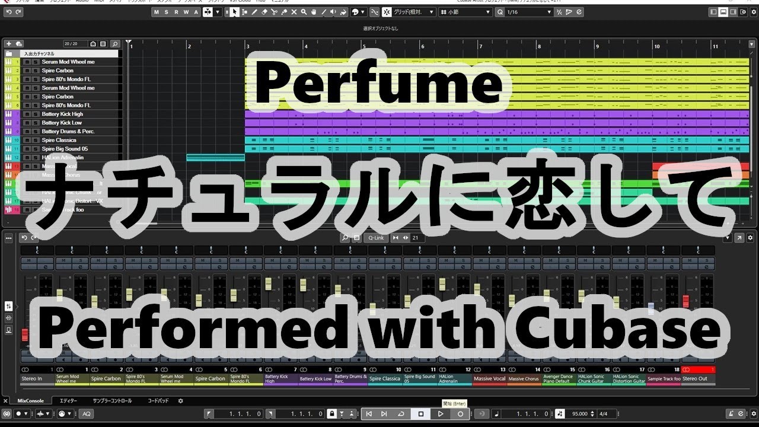Select the Sample Track foo channel label

tap(664, 379)
